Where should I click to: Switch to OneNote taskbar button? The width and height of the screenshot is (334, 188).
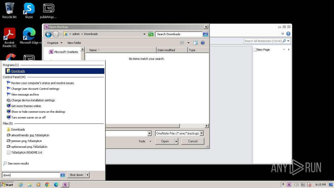pos(65,185)
